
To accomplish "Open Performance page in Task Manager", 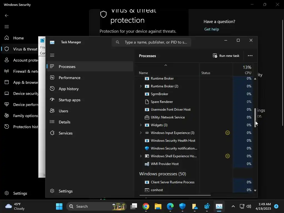I will pyautogui.click(x=90, y=78).
